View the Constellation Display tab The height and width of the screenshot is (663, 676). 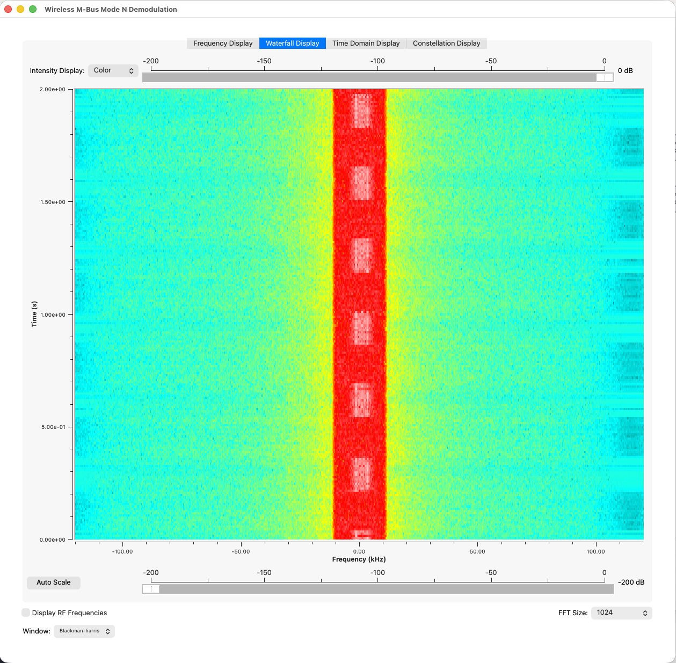(446, 43)
